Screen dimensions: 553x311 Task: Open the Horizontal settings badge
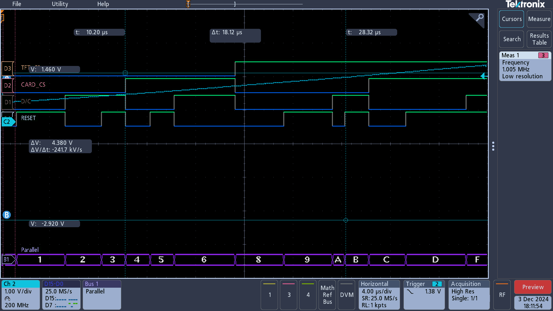(x=379, y=295)
